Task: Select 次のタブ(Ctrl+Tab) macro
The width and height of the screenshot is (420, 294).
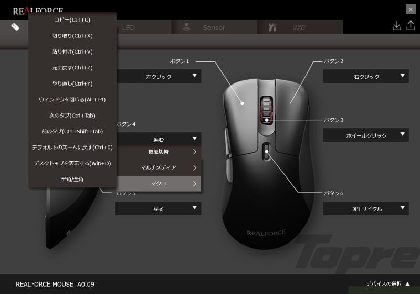Action: pos(72,115)
